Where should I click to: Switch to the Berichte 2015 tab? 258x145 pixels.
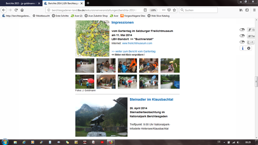(x=21, y=3)
